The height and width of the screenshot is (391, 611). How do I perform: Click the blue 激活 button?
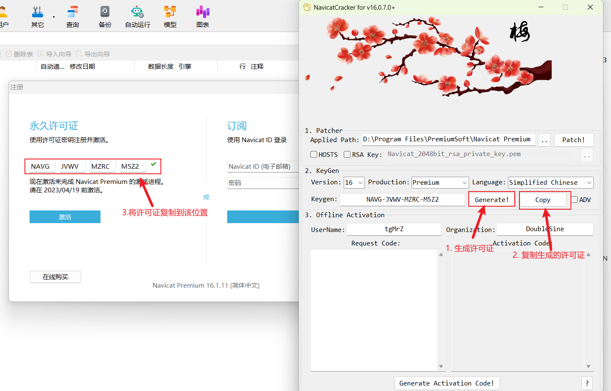[65, 217]
